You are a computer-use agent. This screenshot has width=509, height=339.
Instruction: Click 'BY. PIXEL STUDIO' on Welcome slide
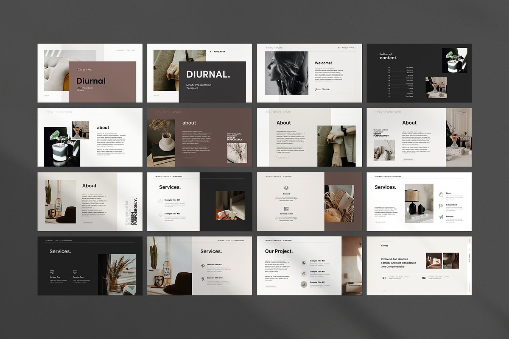tap(346, 48)
